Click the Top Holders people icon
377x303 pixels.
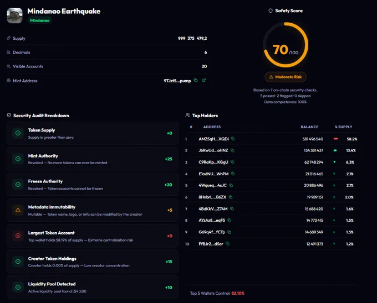pyautogui.click(x=187, y=116)
